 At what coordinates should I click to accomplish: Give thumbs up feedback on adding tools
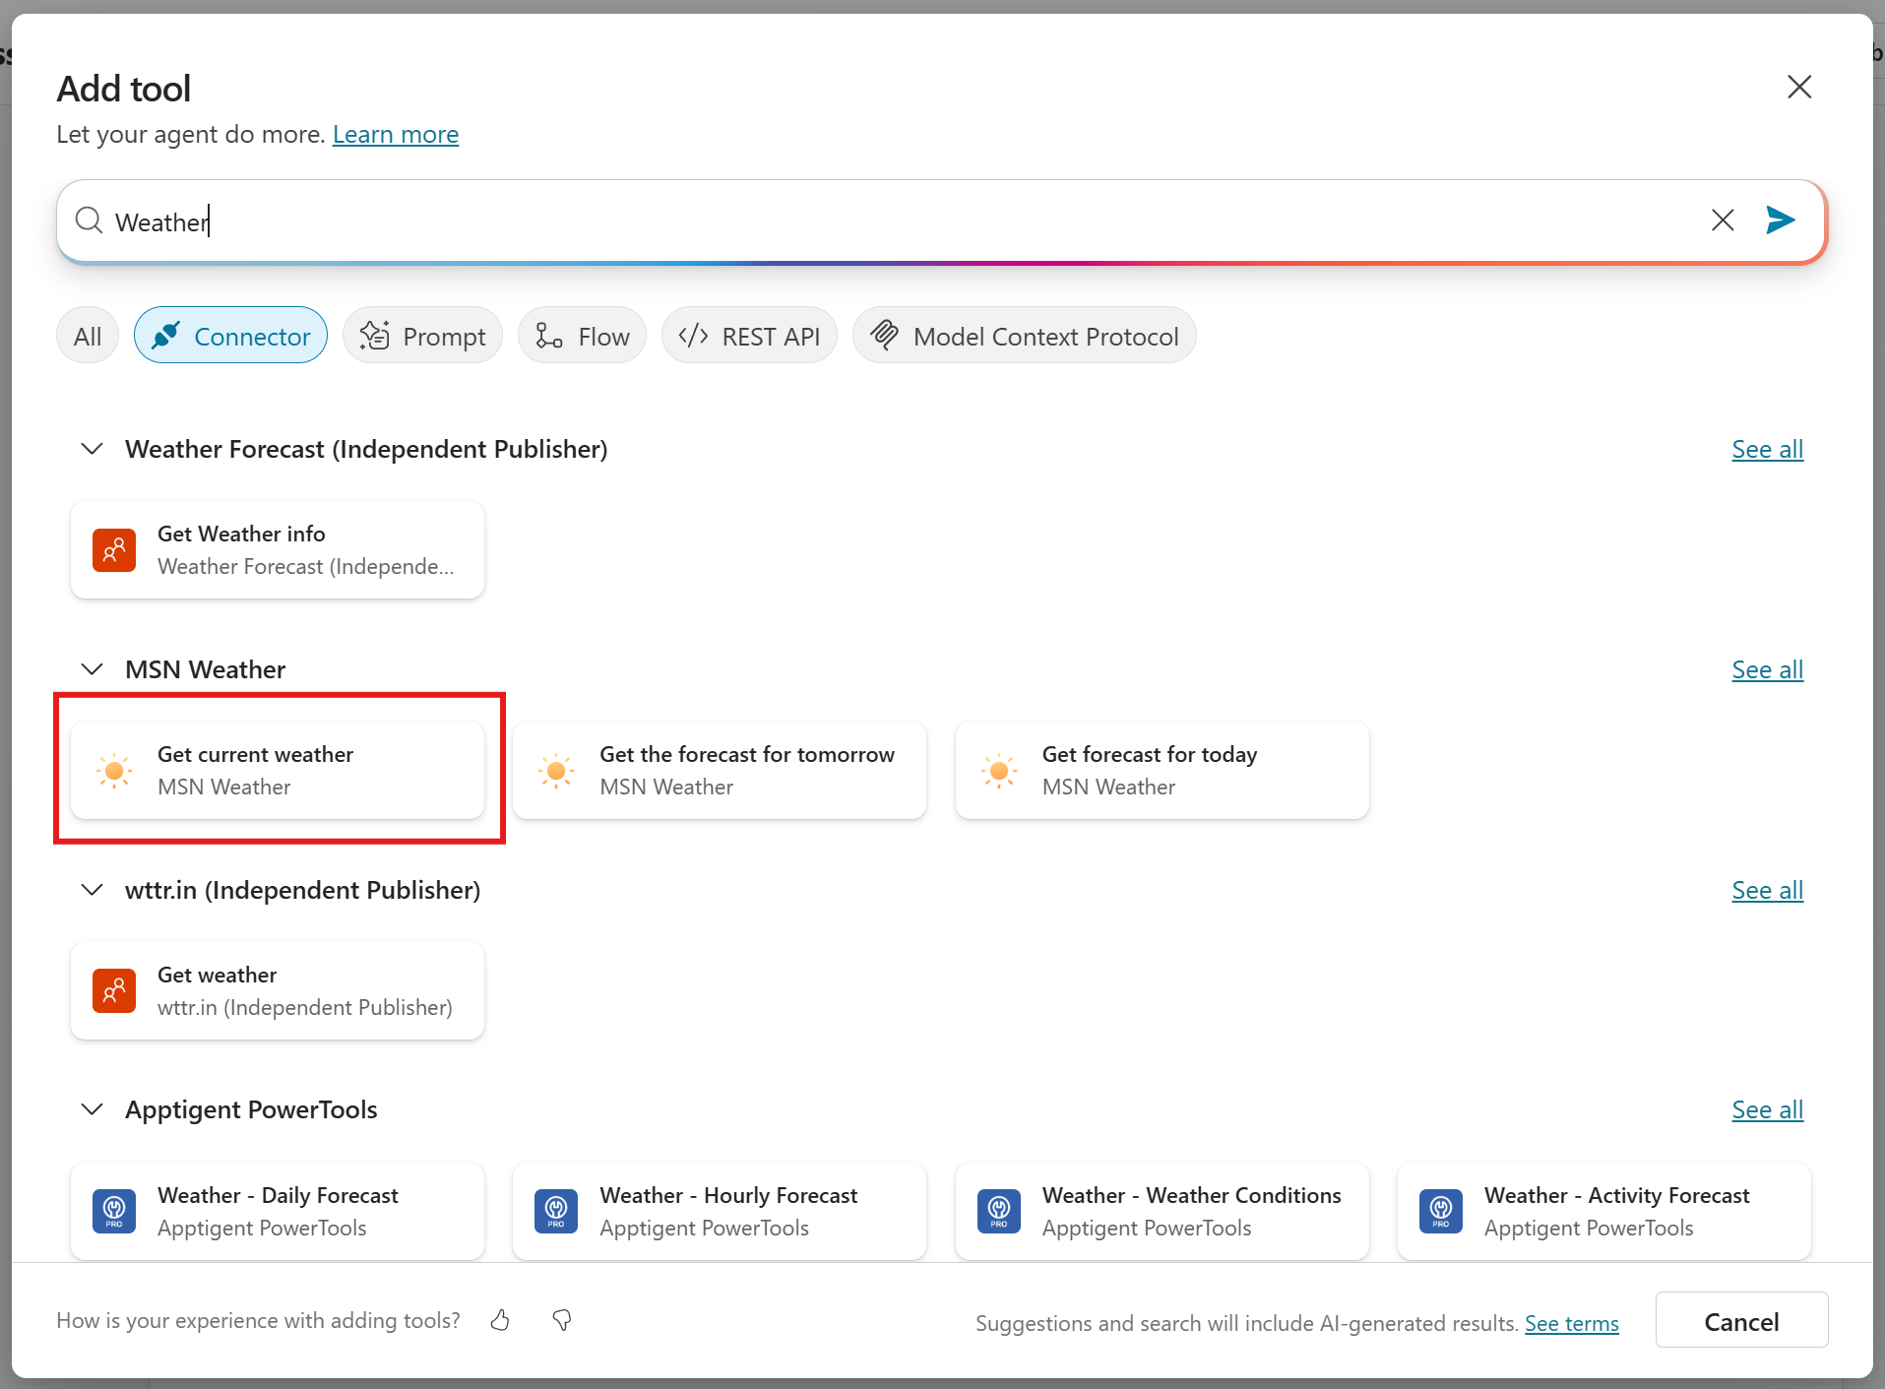click(500, 1320)
